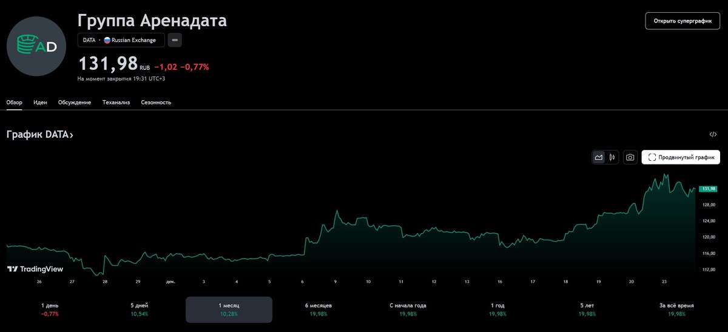Select the 1 год time range

(499, 310)
